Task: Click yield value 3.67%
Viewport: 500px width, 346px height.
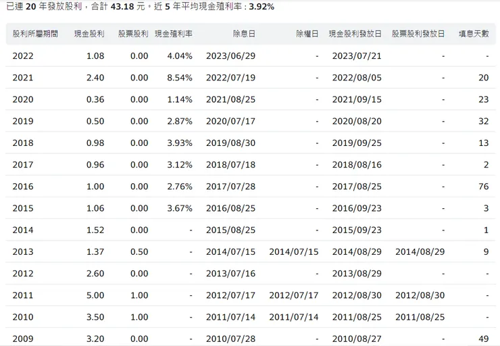Action: (x=180, y=208)
